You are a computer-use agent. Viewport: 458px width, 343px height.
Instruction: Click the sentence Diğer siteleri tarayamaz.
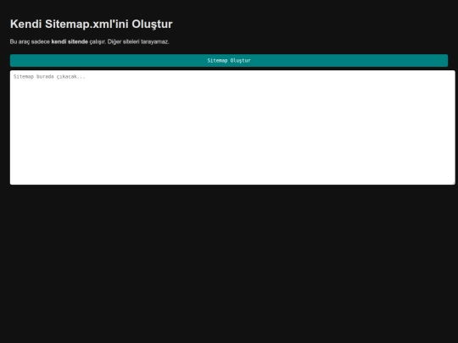(x=138, y=41)
